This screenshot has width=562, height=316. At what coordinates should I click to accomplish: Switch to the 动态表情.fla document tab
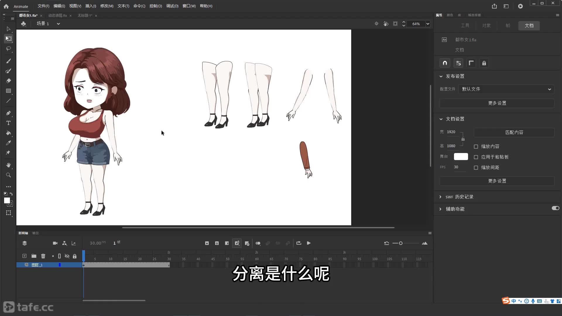pyautogui.click(x=58, y=16)
